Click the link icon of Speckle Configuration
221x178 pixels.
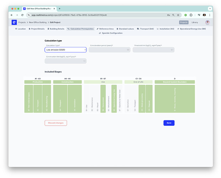pos(100,33)
